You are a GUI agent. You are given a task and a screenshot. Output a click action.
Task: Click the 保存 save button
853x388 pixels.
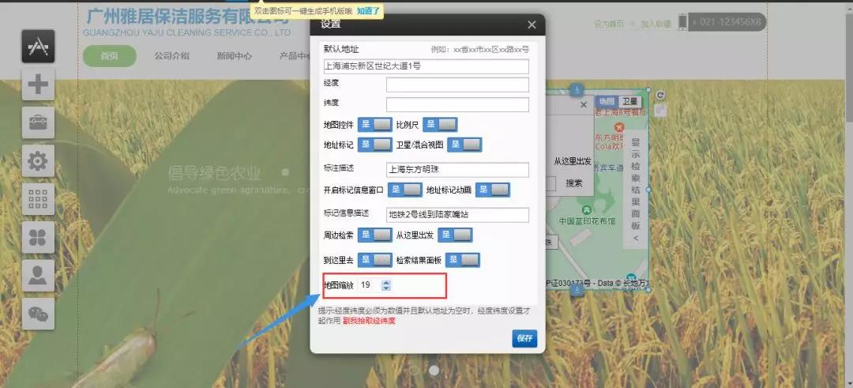[524, 338]
